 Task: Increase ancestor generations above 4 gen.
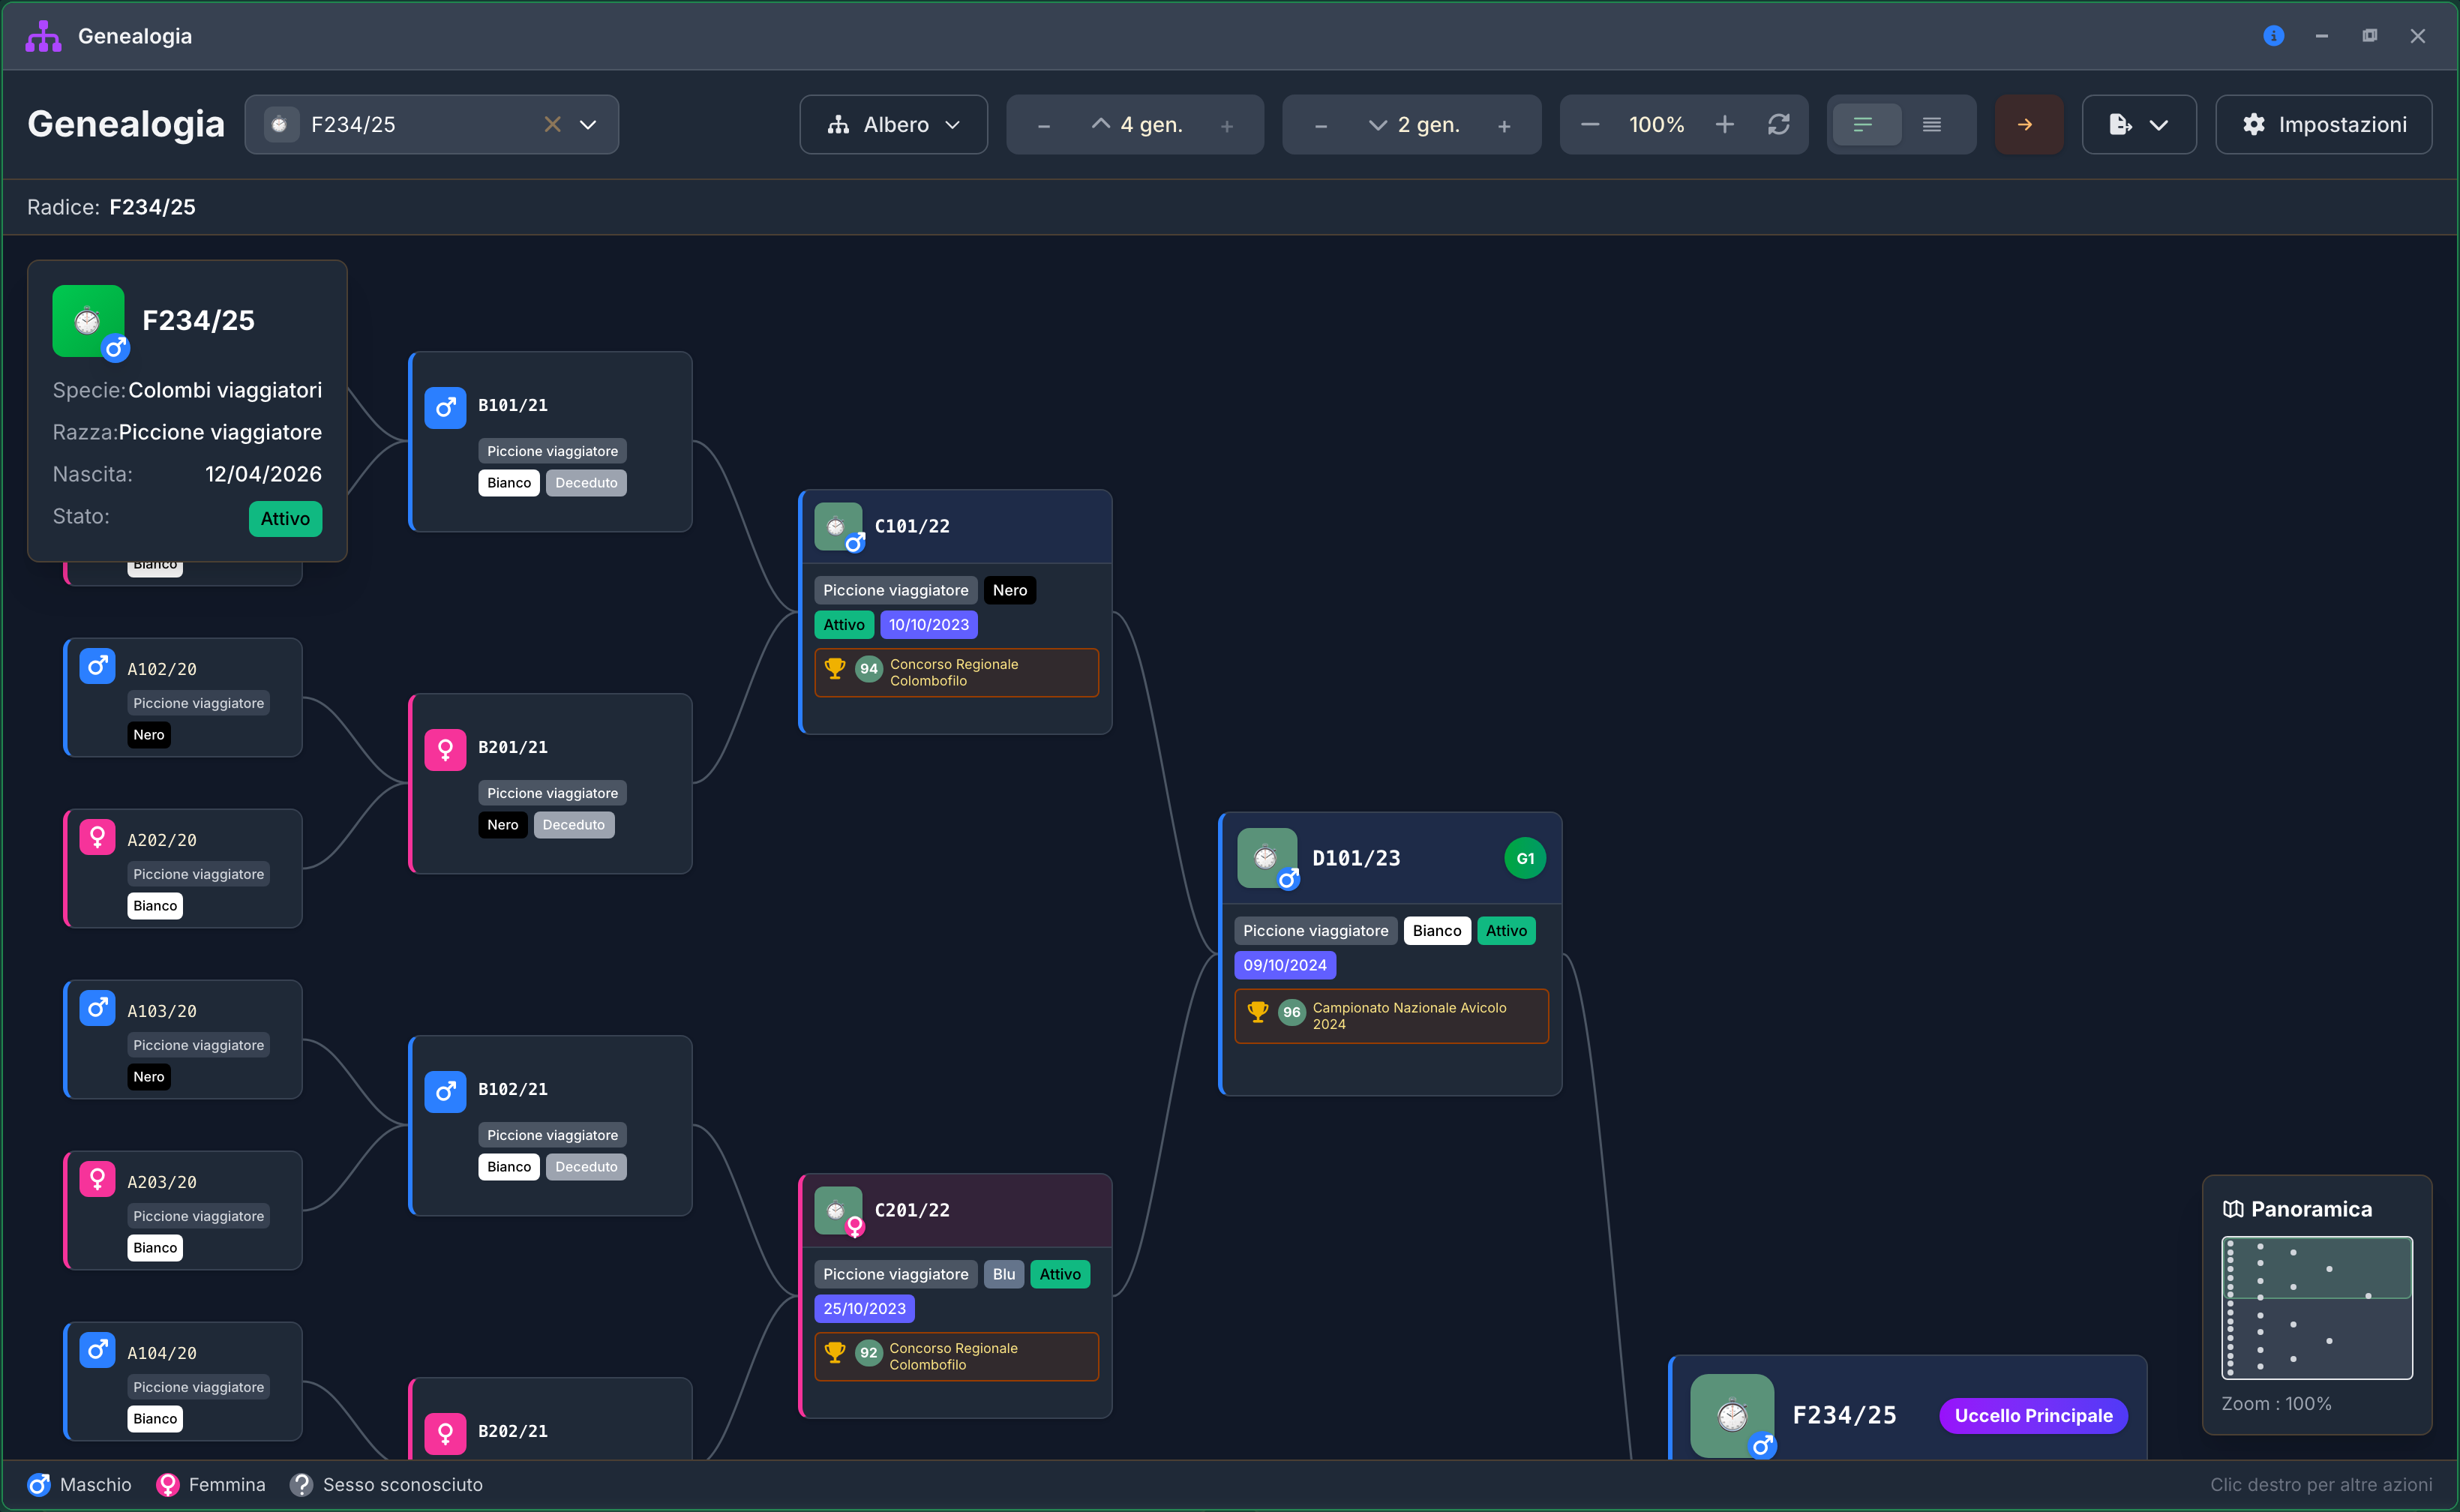[1227, 125]
